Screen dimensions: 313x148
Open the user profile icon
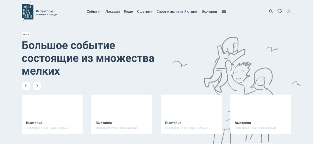[x=288, y=11]
